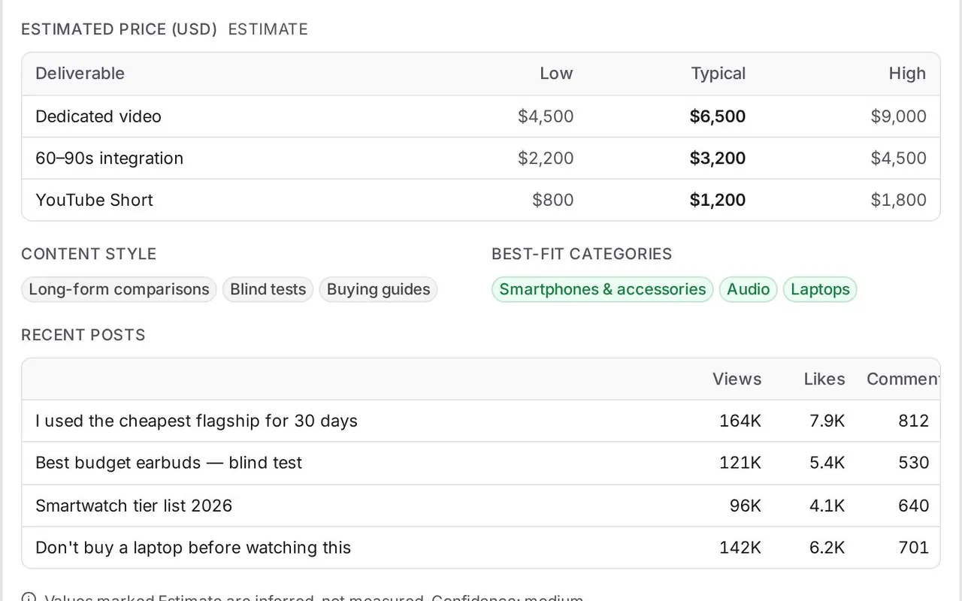Click the 96K views value
This screenshot has width=962, height=601.
[746, 506]
